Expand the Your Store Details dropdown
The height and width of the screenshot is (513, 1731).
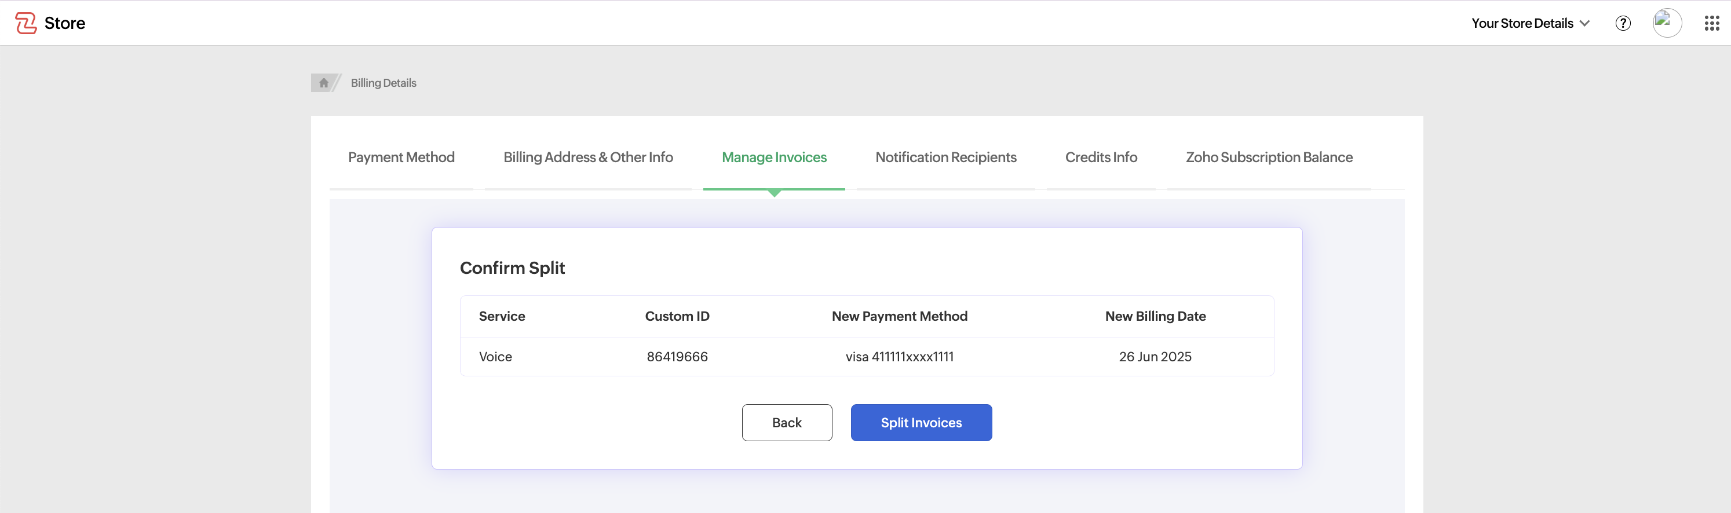[x=1530, y=23]
